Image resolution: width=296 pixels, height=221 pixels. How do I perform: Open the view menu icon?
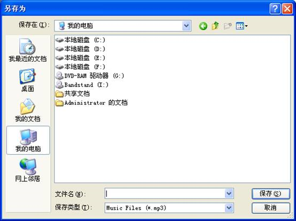tap(241, 26)
